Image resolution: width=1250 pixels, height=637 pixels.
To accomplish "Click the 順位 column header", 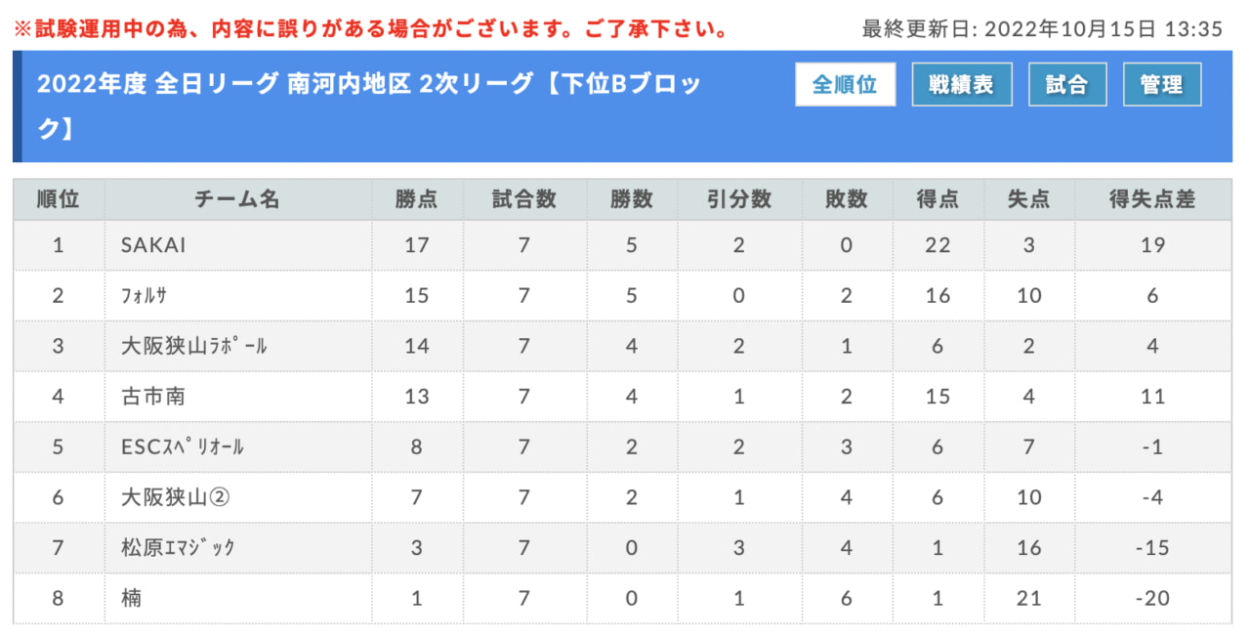I will [x=59, y=199].
